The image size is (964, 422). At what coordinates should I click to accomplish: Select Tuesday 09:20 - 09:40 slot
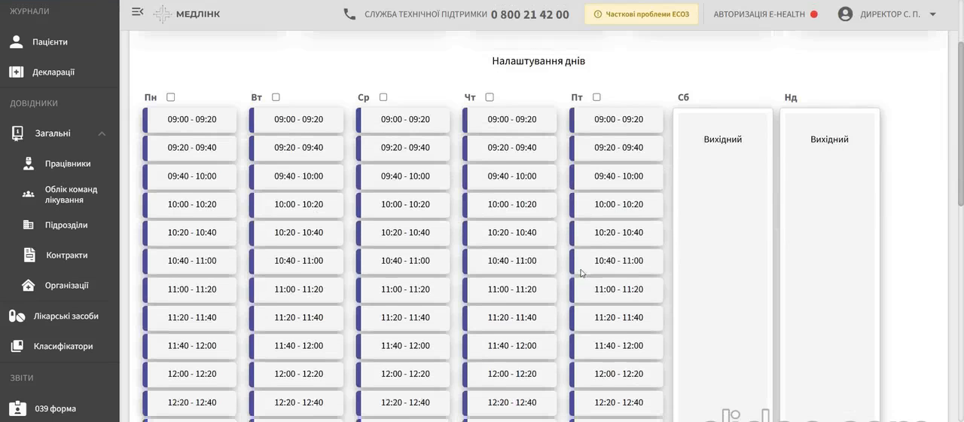click(297, 148)
